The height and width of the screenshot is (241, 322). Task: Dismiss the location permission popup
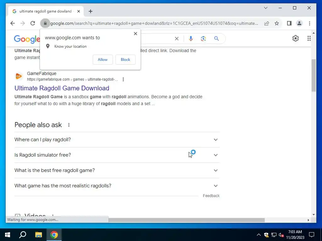(135, 34)
